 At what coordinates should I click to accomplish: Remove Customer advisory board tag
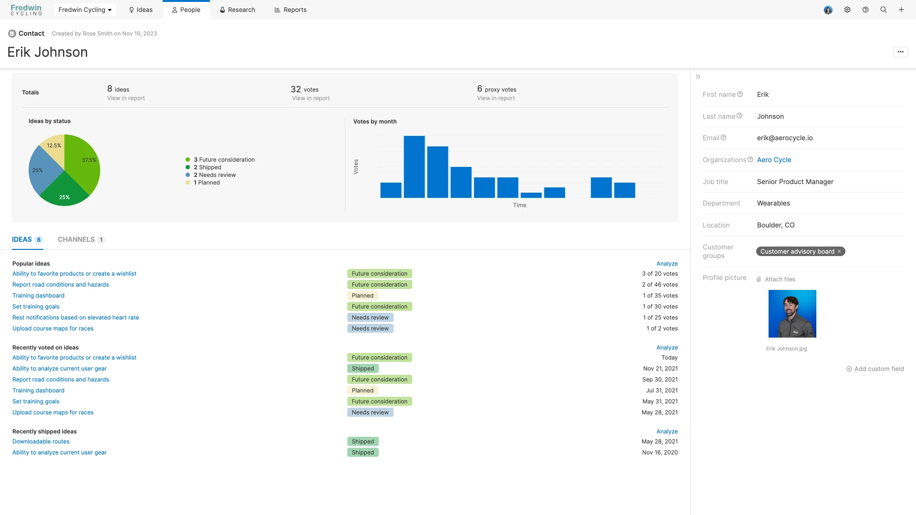(839, 251)
